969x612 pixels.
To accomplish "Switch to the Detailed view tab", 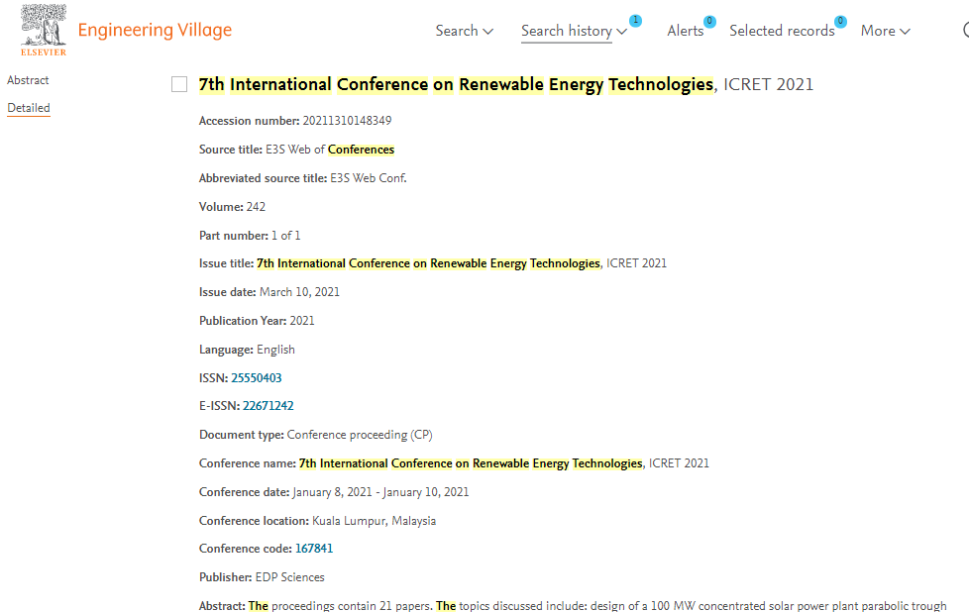I will 29,108.
